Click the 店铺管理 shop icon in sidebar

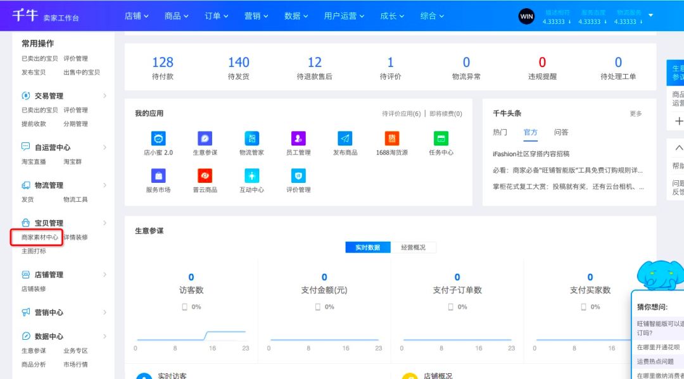(x=26, y=275)
